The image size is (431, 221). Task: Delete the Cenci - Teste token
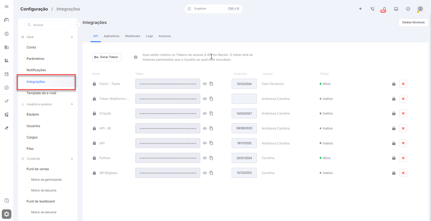[x=403, y=84]
